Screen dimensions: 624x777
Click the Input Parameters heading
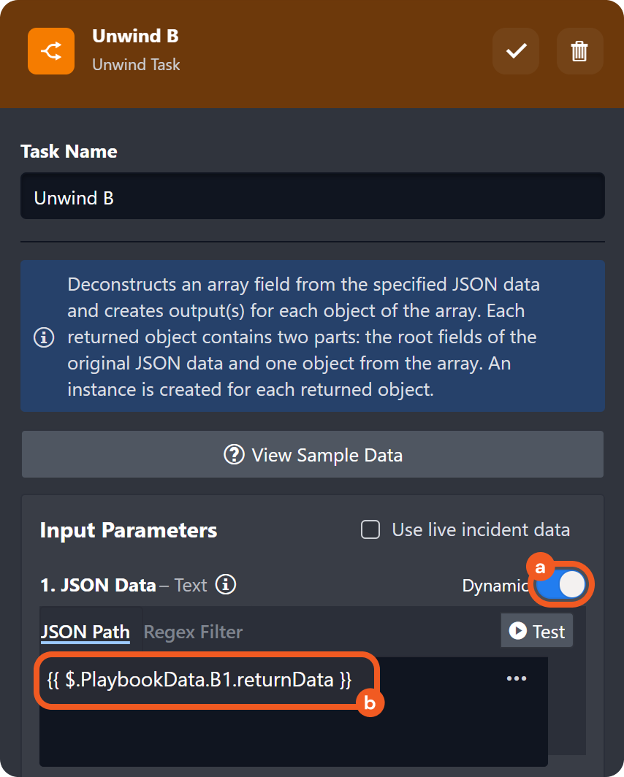pos(129,530)
